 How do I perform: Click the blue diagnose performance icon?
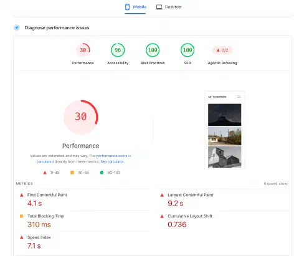[x=17, y=27]
